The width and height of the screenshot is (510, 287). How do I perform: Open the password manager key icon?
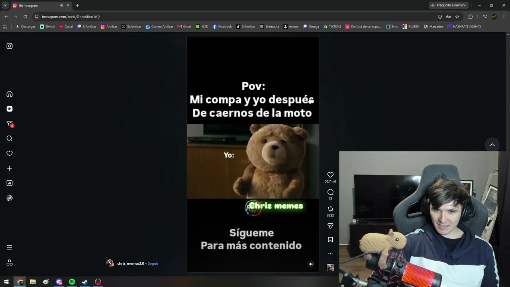tap(449, 17)
